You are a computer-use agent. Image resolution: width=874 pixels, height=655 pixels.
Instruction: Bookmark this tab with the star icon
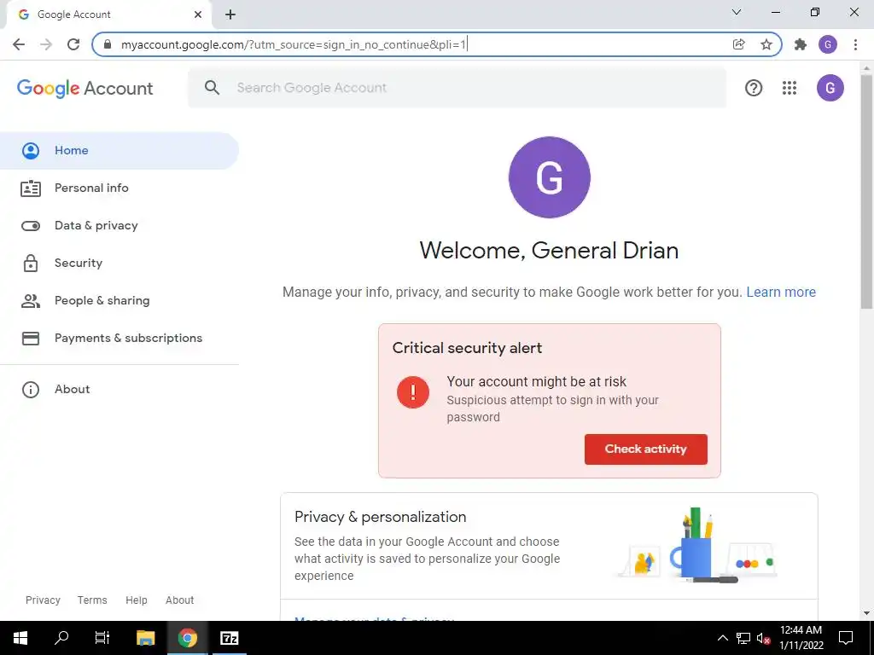[x=766, y=44]
